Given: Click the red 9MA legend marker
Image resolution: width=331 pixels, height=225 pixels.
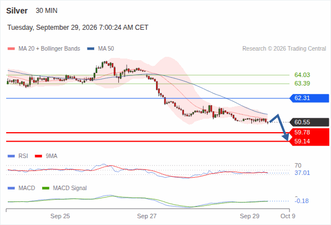Looking at the screenshot, I should click(38, 156).
